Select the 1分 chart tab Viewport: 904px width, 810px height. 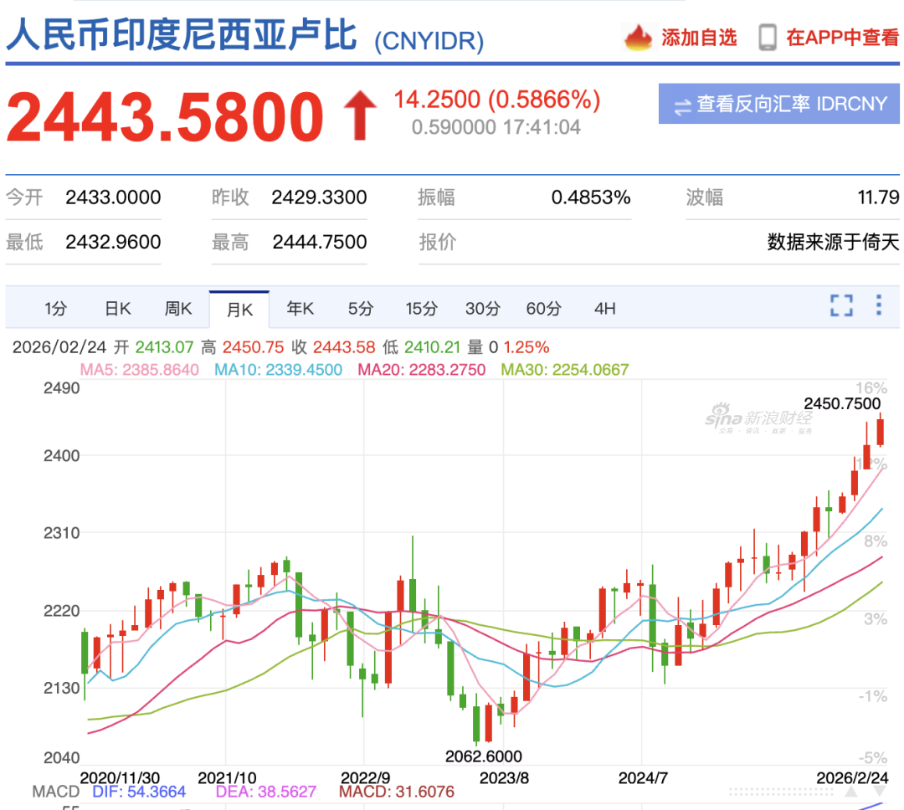56,309
